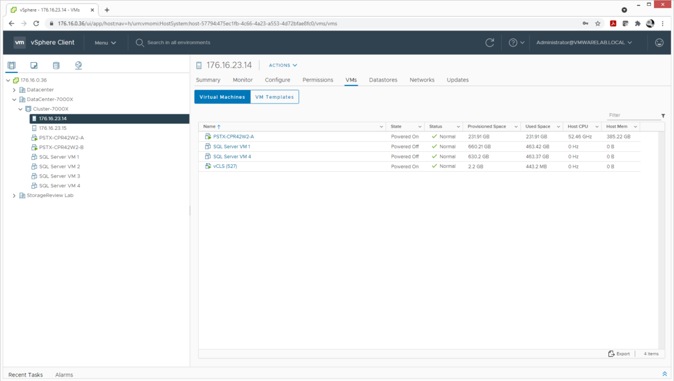Collapse the Cluster-7000X tree node
Screen dimensions: 674x381
coord(21,109)
